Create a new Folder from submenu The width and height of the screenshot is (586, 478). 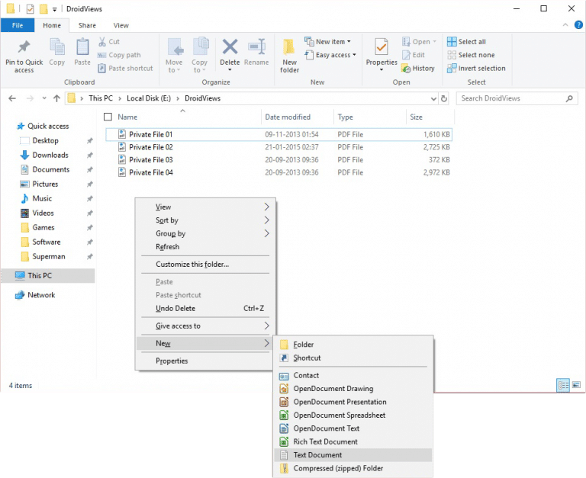pyautogui.click(x=353, y=345)
